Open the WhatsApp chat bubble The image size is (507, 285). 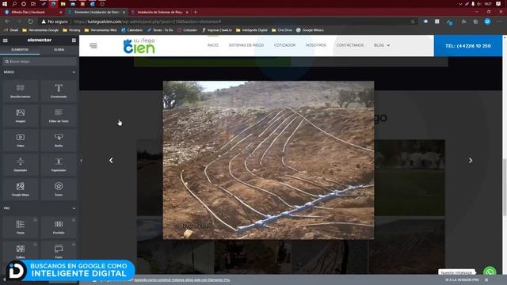tap(490, 272)
